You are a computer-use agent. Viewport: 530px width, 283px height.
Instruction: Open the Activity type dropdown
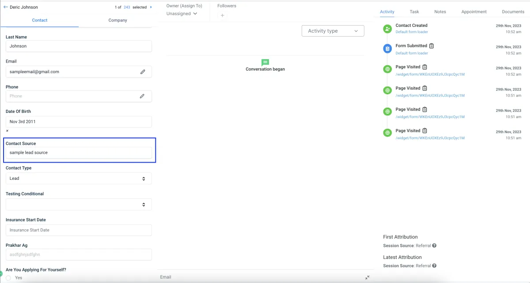coord(333,31)
